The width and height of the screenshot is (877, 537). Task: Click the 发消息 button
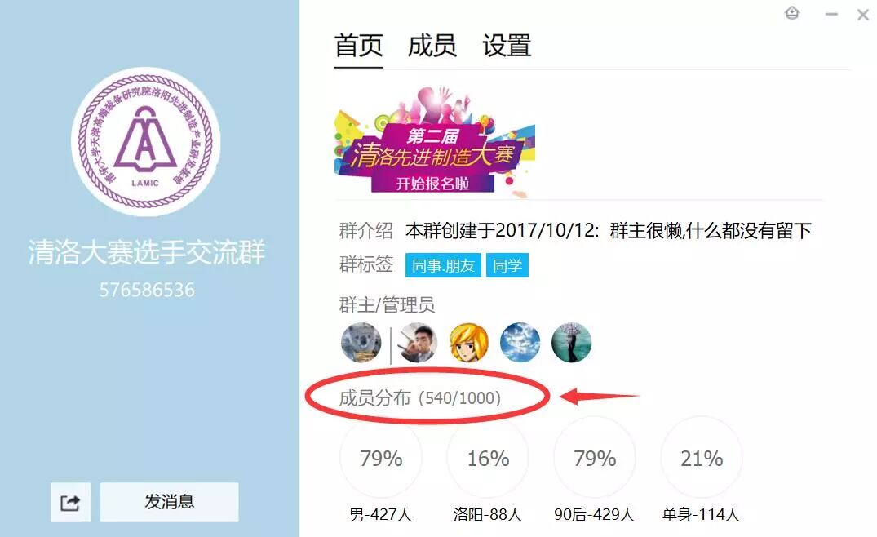coord(170,502)
